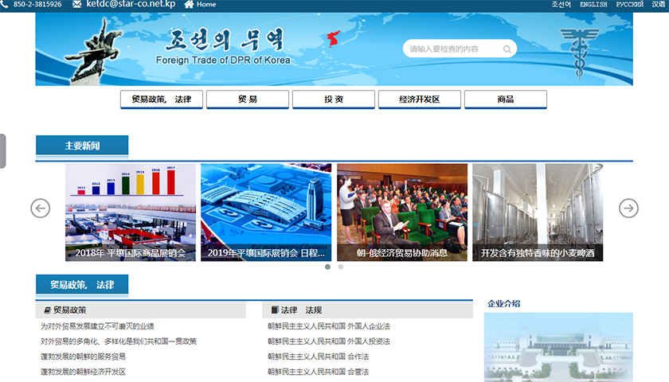Click the 主要新闻 section header

82,146
